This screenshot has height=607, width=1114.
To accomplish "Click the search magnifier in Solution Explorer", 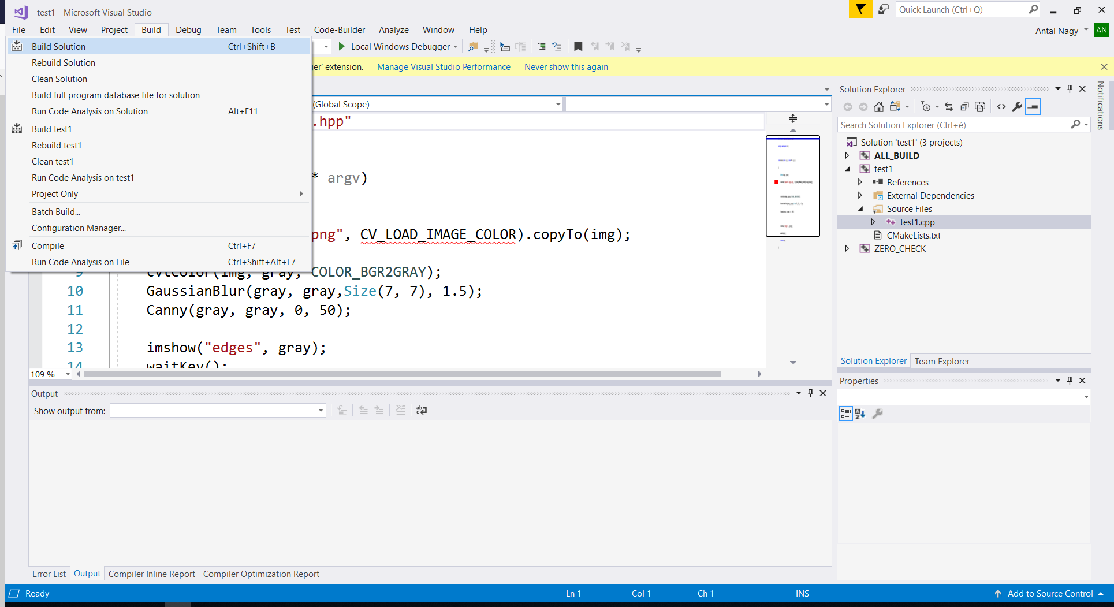I will pyautogui.click(x=1075, y=125).
